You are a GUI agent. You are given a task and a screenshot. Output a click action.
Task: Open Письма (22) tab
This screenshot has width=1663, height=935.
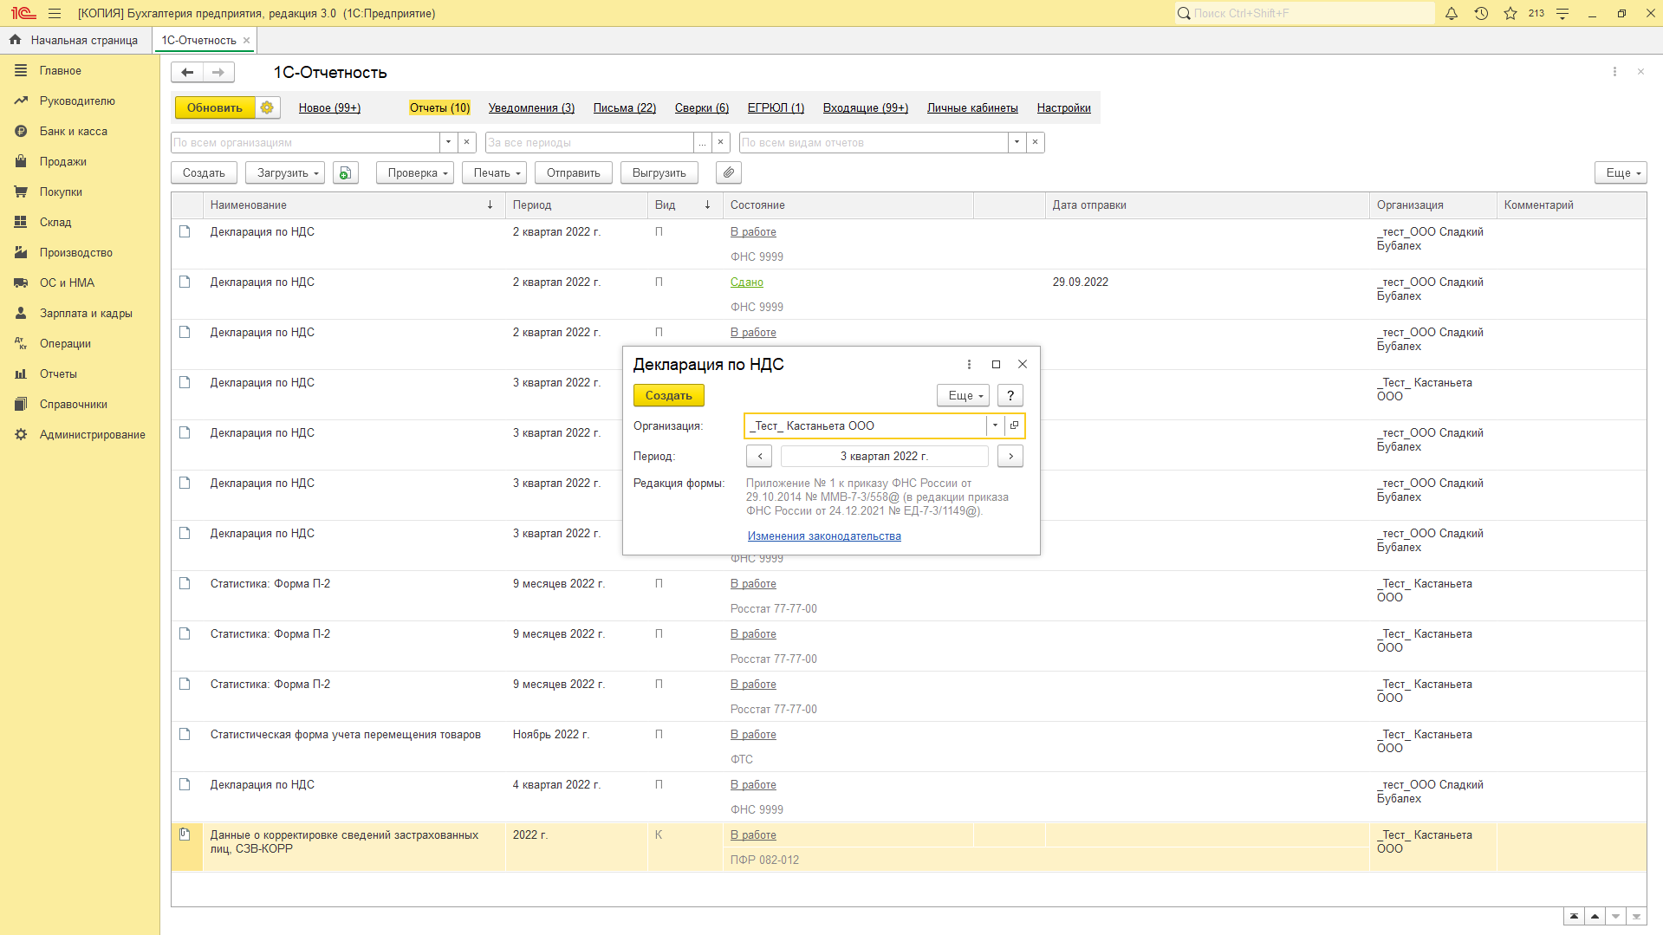click(x=624, y=107)
